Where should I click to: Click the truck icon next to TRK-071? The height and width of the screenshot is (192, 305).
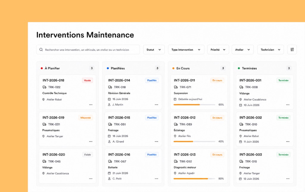[x=176, y=87]
